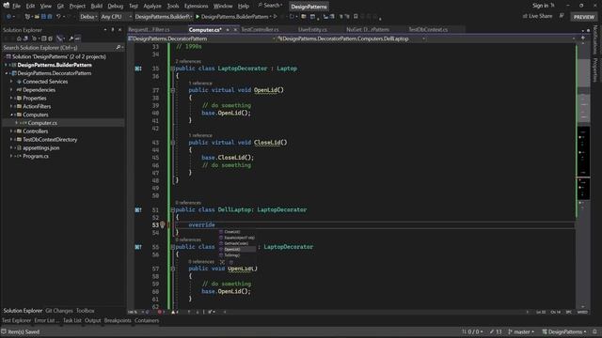
Task: Open the Debug menu
Action: (x=115, y=7)
